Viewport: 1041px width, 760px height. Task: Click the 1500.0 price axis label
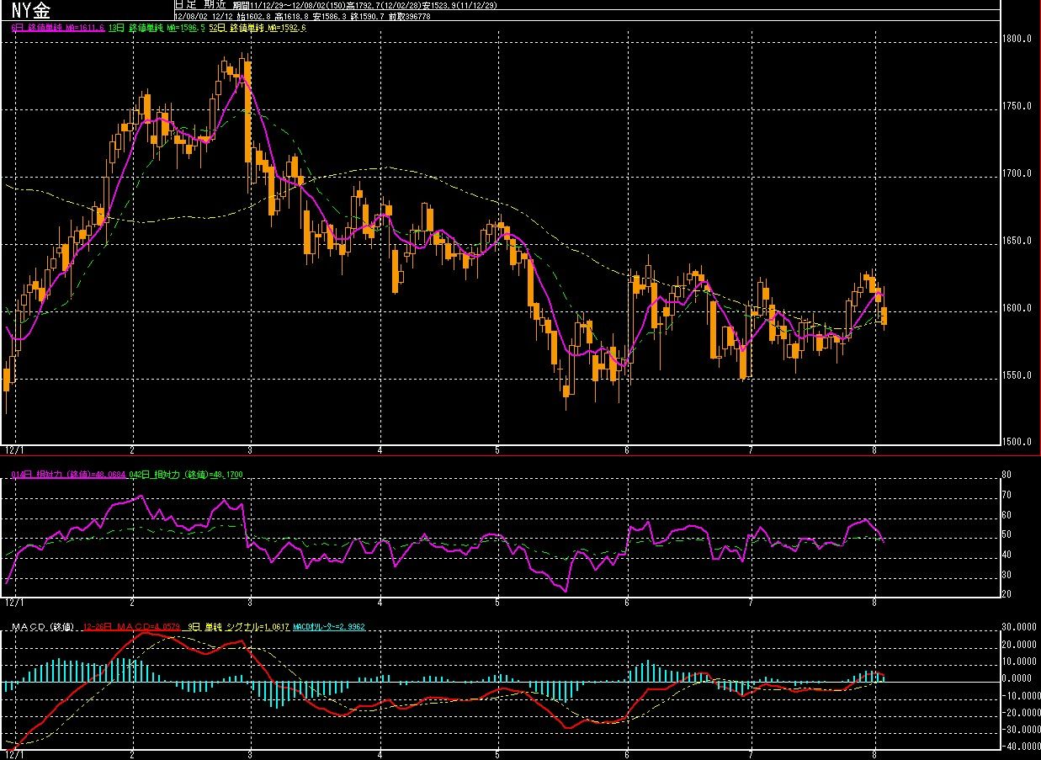click(x=1017, y=442)
